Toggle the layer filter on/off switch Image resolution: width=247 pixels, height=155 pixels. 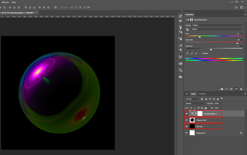tap(222, 99)
